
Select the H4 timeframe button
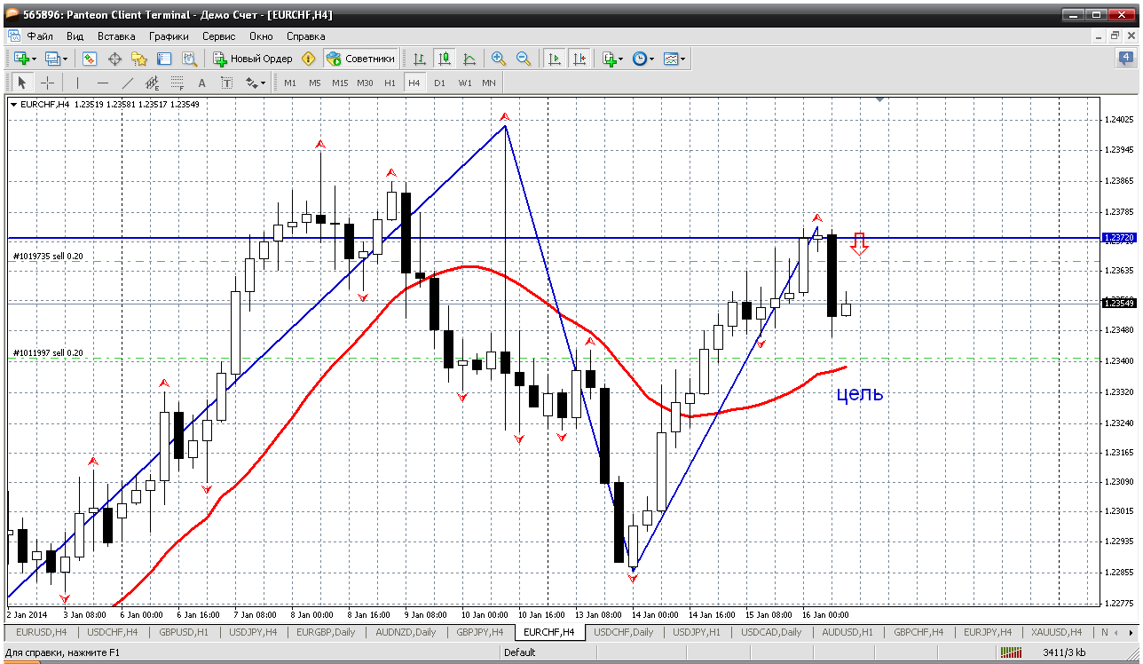(414, 83)
